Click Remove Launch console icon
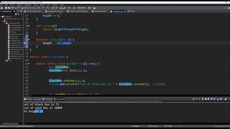This screenshot has width=230, height=129. [x=196, y=99]
